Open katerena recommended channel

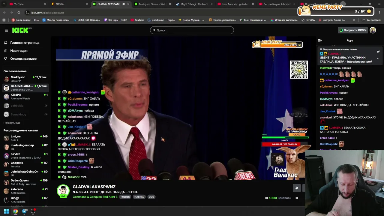[x=25, y=191]
